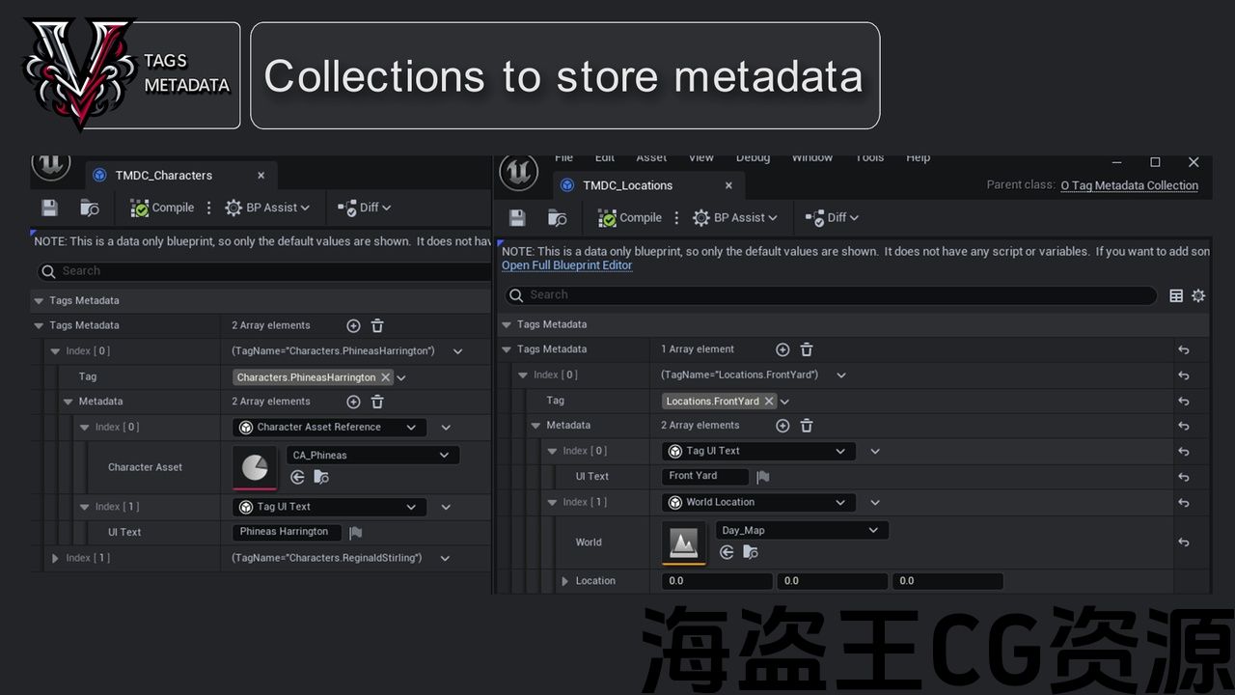Compile the TMDC_Locations blueprint
1235x695 pixels.
pos(630,218)
